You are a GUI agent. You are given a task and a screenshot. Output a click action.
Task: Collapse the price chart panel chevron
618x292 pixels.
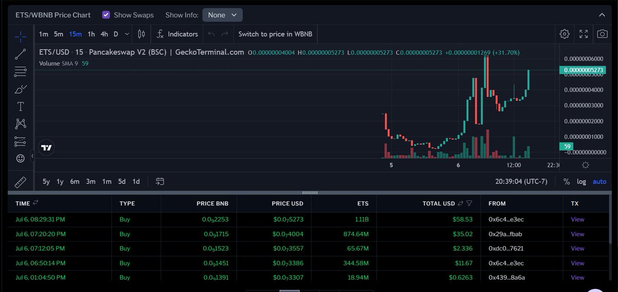pos(602,15)
